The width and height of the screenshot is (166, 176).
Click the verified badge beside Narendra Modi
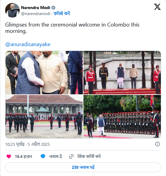point(53,8)
